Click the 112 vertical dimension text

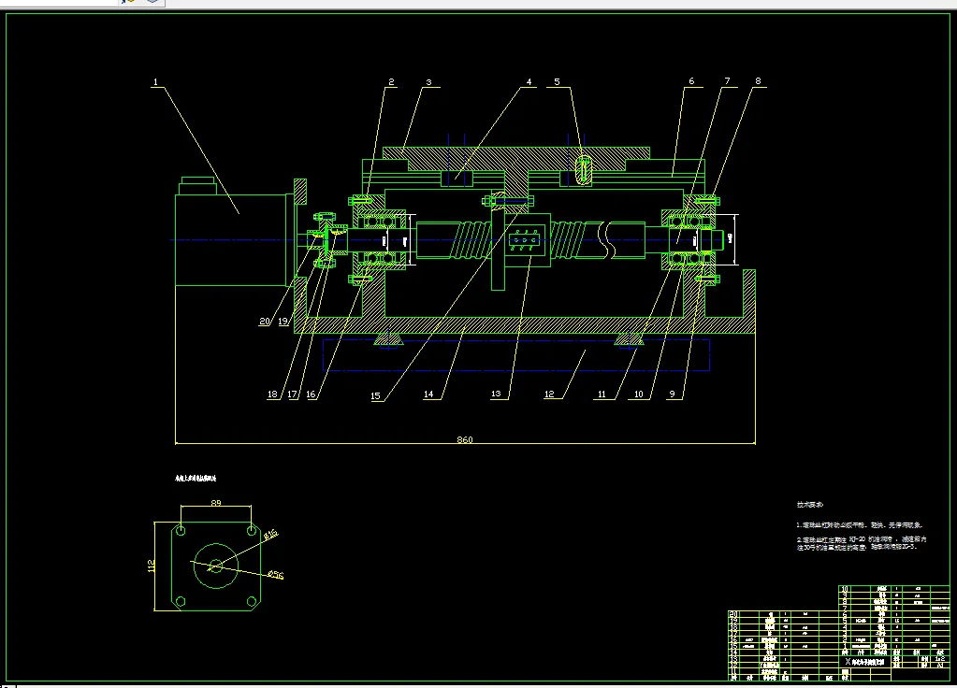point(151,566)
